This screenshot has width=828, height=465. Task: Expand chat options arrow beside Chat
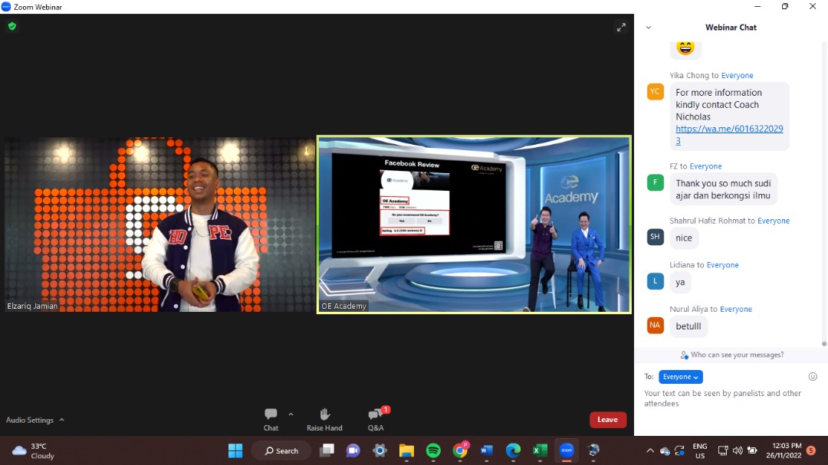[x=291, y=414]
